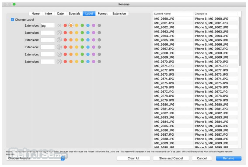Switch to the Index tab
The width and height of the screenshot is (248, 167).
(x=48, y=14)
